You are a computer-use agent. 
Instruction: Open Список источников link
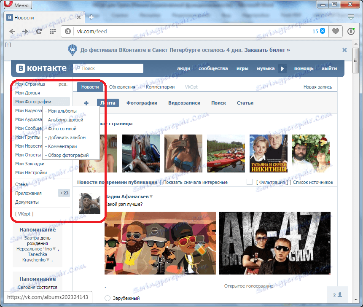tap(313, 182)
